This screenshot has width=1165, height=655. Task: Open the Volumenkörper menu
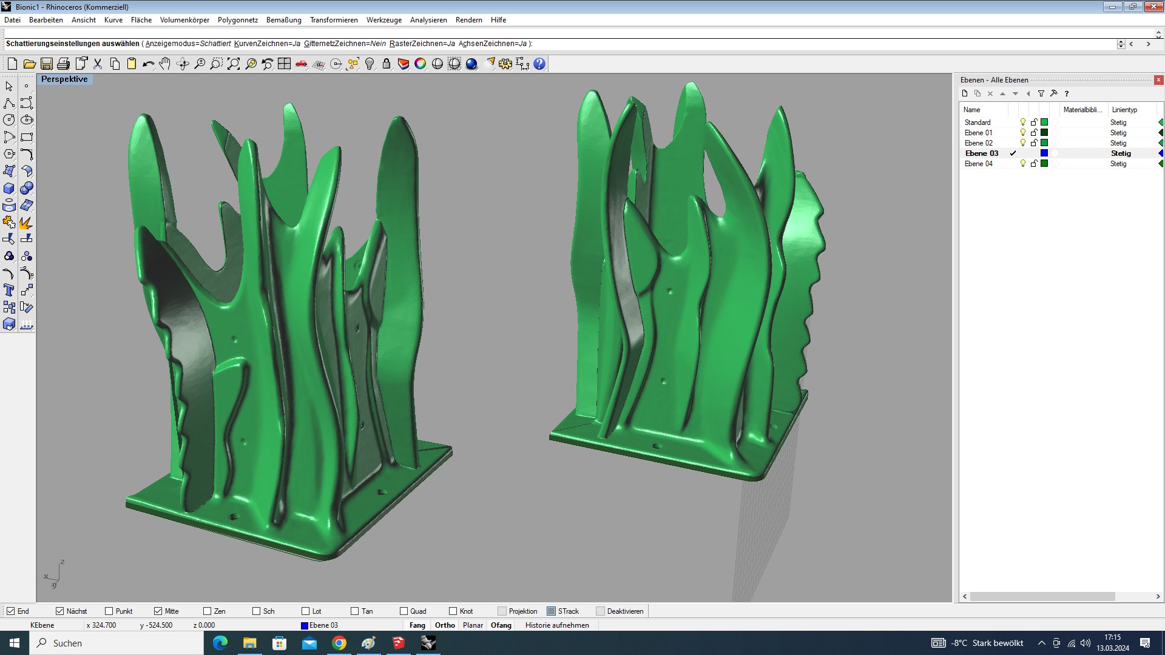(x=184, y=20)
